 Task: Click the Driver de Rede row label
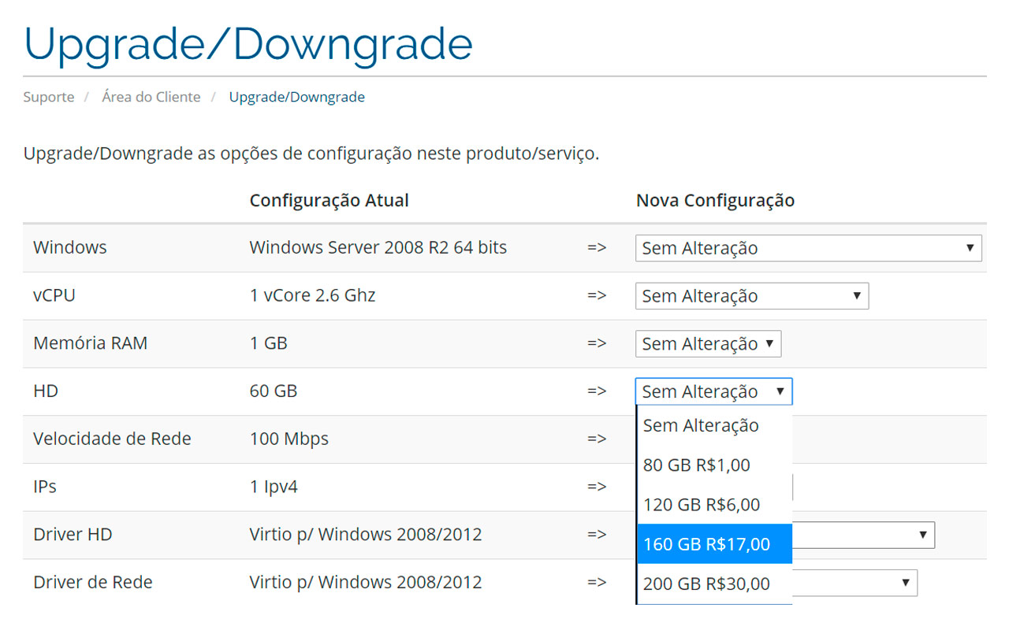tap(93, 583)
